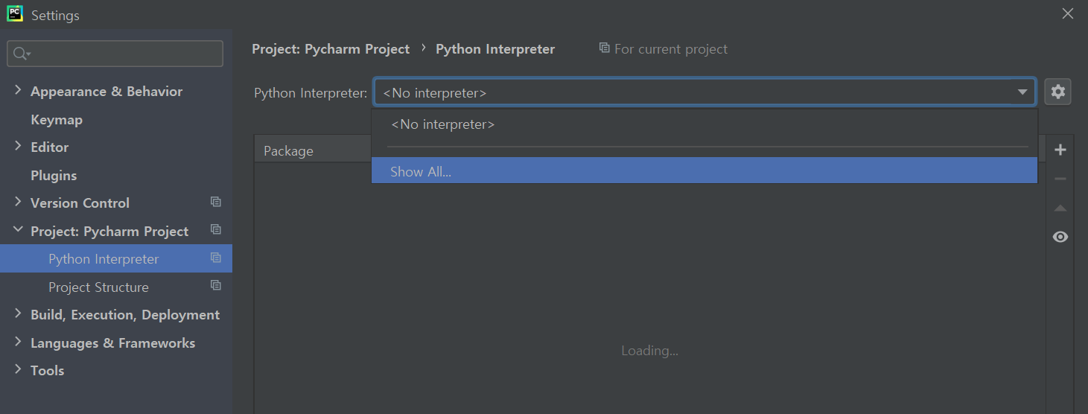Open the Keymap settings page

click(x=57, y=119)
